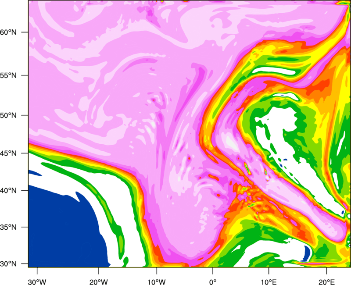Click the 20°W longitude label
This screenshot has width=351, height=285.
click(98, 282)
